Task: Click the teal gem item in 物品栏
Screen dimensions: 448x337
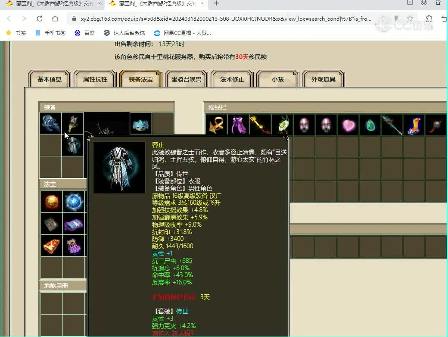Action: coord(370,125)
